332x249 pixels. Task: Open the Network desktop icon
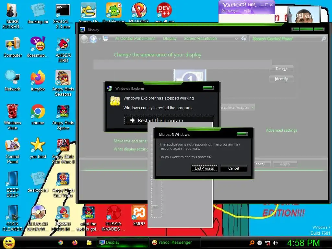13,81
